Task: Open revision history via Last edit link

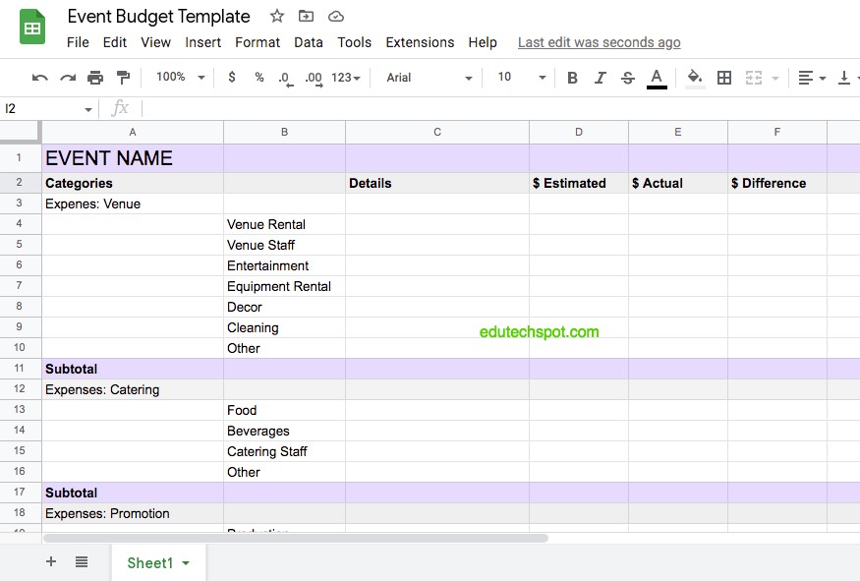Action: tap(599, 42)
